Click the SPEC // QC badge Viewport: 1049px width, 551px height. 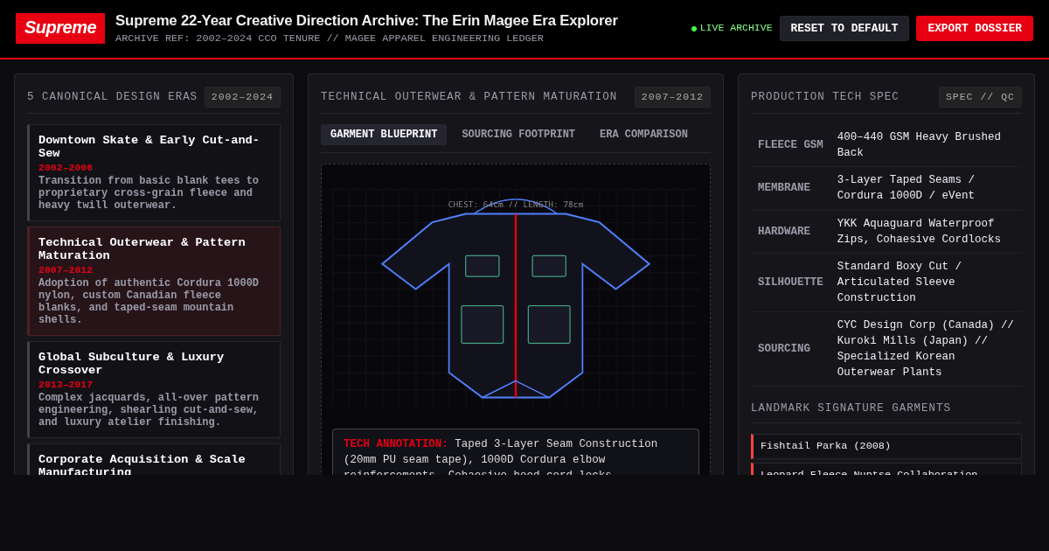pyautogui.click(x=980, y=97)
